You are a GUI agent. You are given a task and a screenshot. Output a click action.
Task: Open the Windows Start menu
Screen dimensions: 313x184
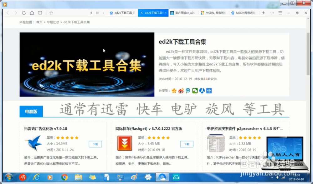[x=8, y=177]
